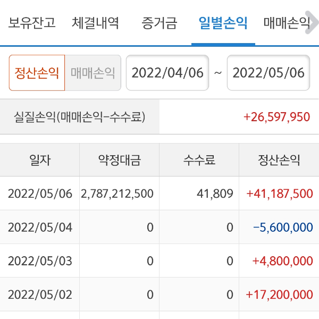The height and width of the screenshot is (319, 319).
Task: Click the 수수료 column header
Action: pyautogui.click(x=199, y=160)
